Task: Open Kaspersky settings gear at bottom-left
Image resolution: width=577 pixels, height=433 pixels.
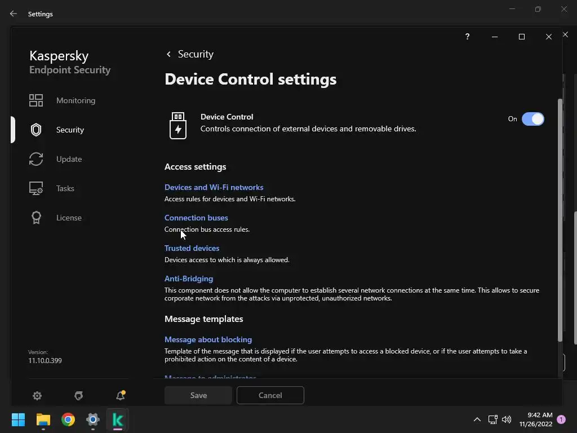Action: (x=37, y=395)
